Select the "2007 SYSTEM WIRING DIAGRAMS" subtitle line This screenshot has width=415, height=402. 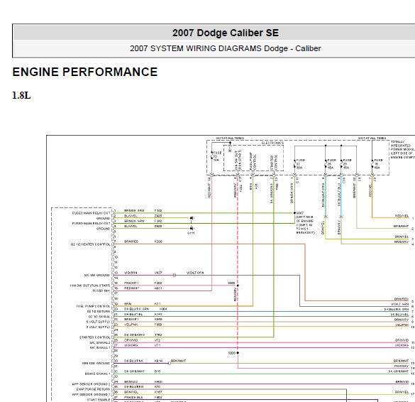click(x=225, y=48)
